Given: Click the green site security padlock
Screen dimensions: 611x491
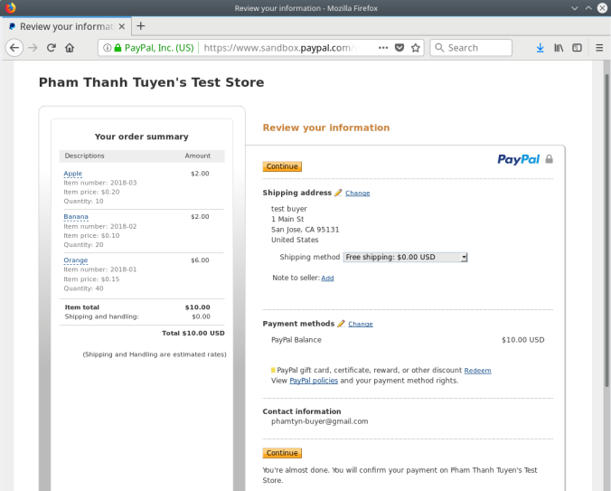Looking at the screenshot, I should coord(117,48).
